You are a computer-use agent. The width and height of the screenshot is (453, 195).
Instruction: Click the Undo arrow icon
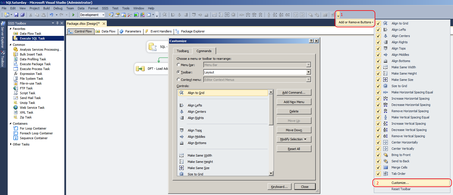[52, 15]
